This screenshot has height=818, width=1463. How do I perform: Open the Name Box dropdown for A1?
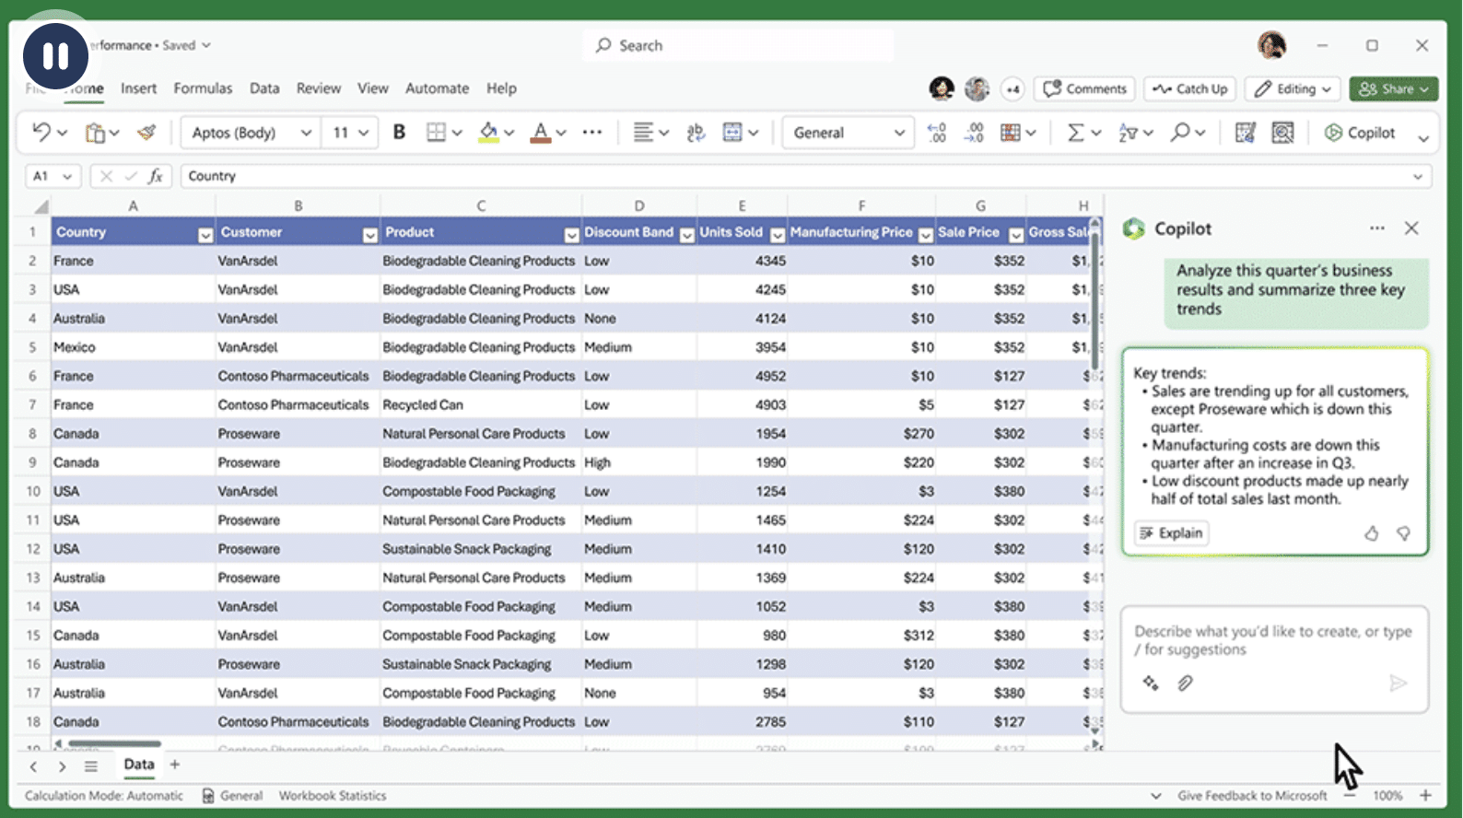click(x=67, y=176)
